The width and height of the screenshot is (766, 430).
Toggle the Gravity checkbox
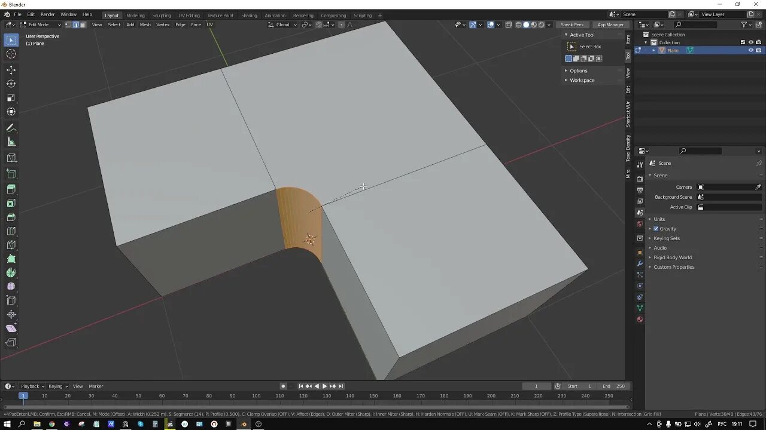(x=655, y=228)
